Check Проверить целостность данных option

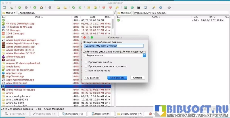[x=86, y=66]
